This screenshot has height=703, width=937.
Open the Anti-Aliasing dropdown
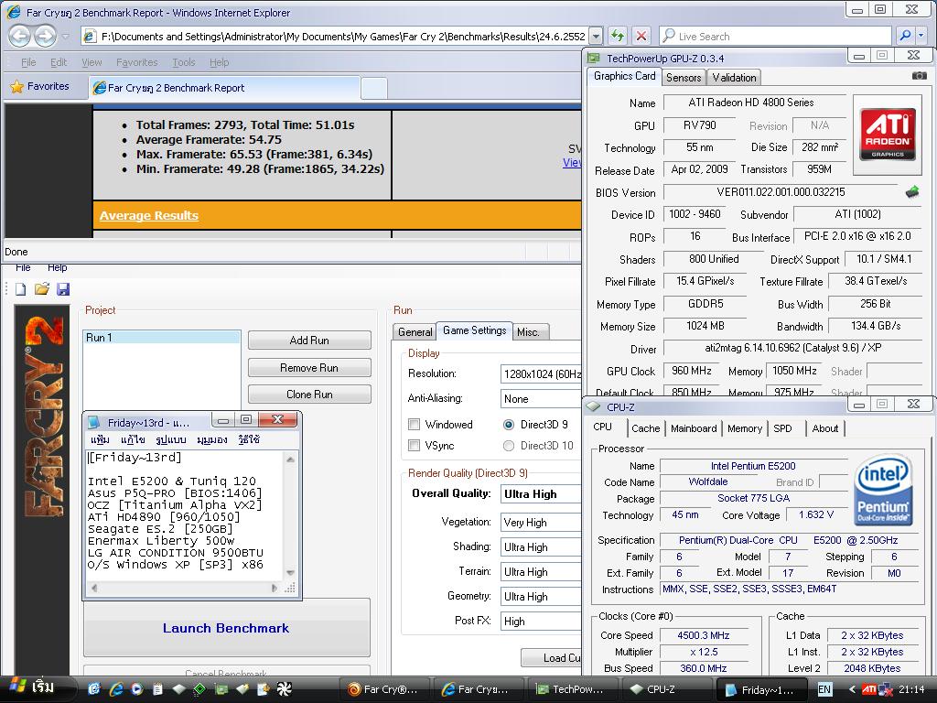tap(541, 399)
